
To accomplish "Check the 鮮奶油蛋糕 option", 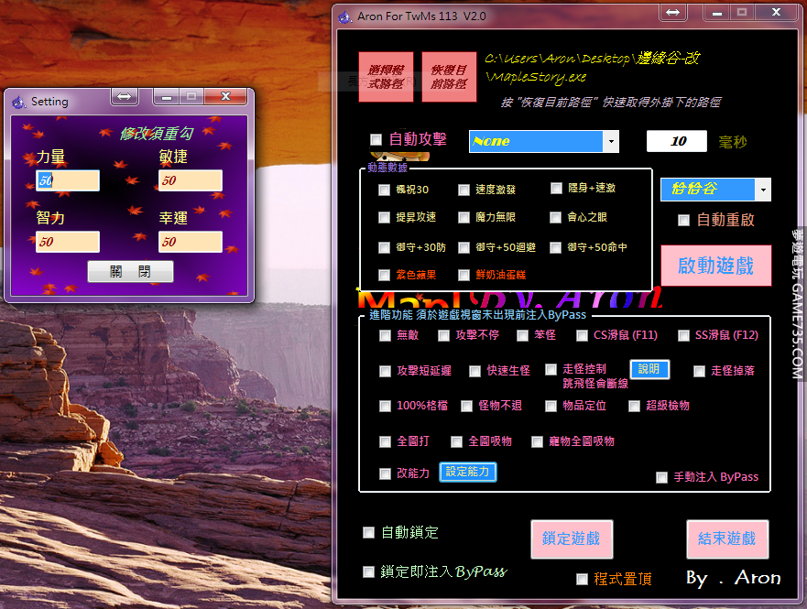I will (x=463, y=275).
